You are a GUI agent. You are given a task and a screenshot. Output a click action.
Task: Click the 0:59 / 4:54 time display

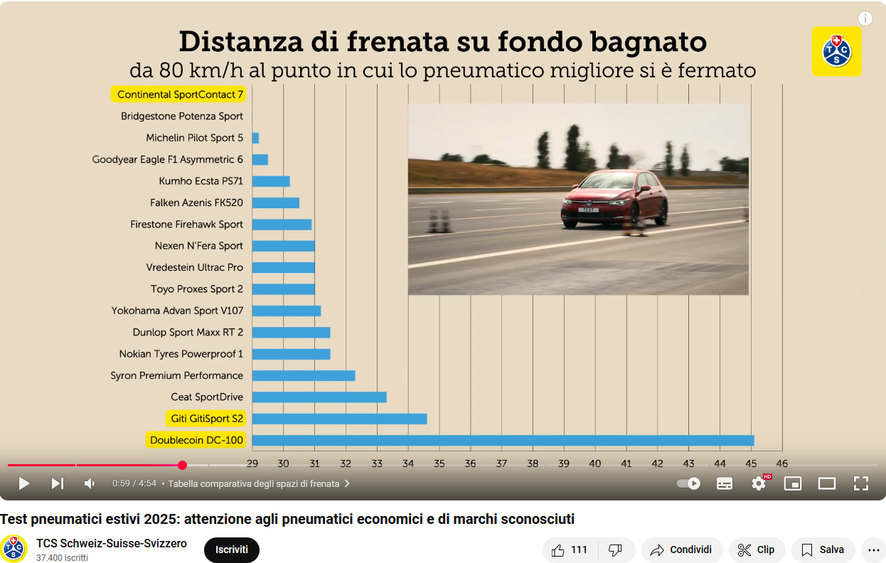134,483
